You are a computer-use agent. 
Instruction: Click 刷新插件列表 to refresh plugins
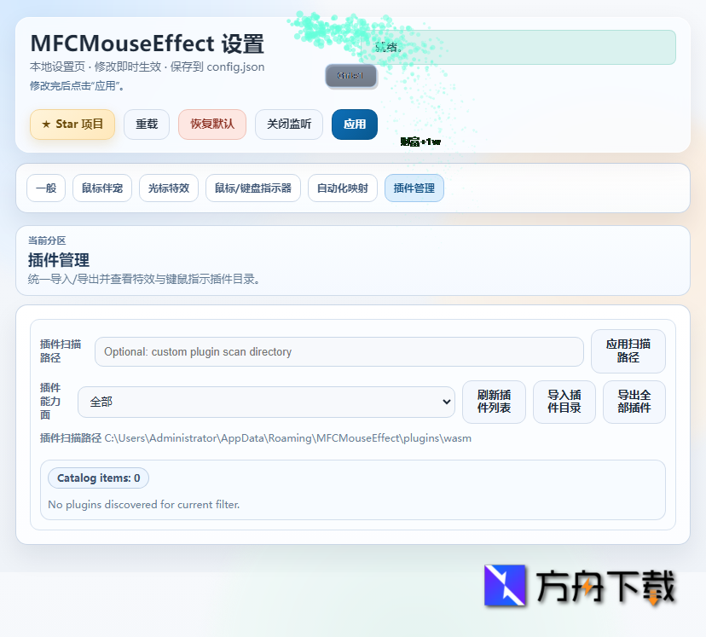point(494,402)
